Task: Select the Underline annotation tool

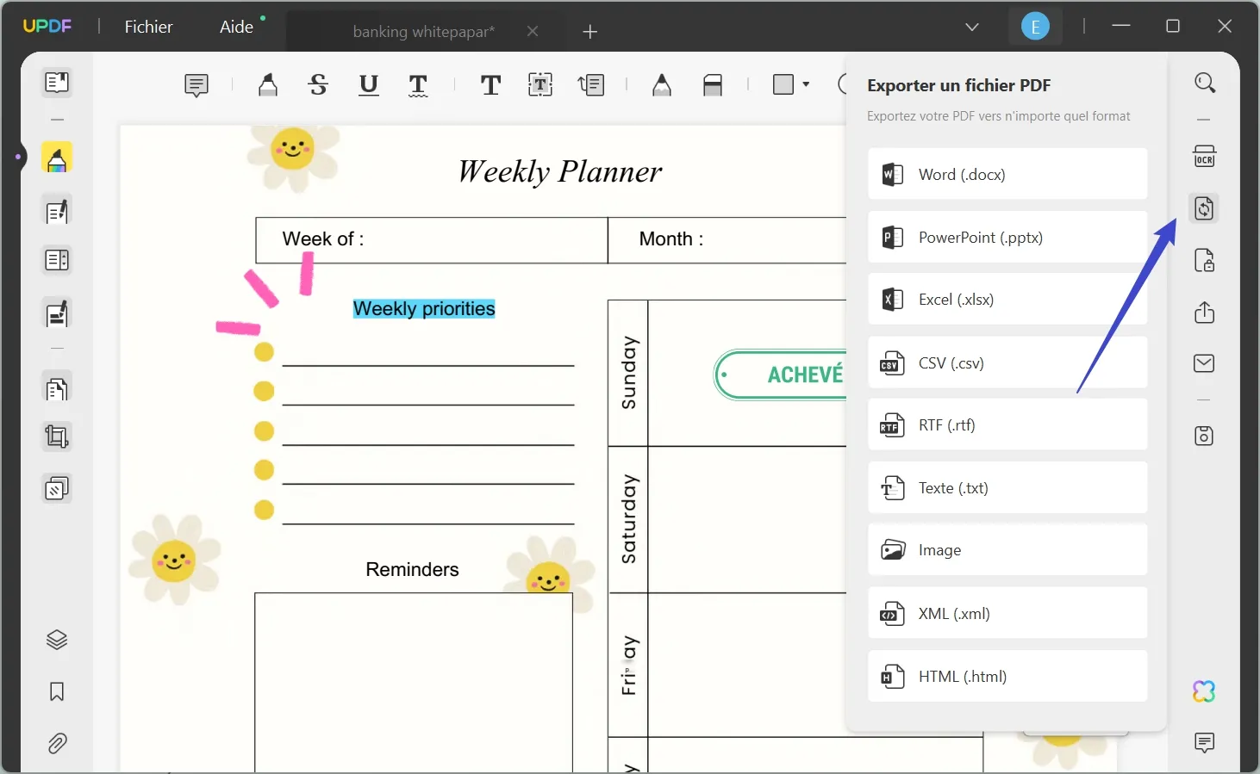Action: (x=369, y=84)
